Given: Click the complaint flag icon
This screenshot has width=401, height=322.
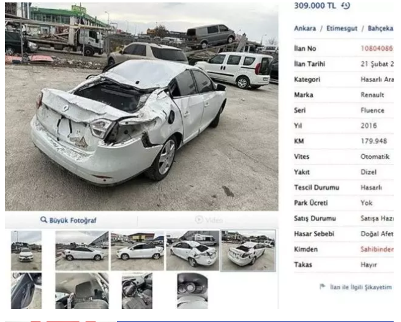Looking at the screenshot, I should tap(323, 286).
